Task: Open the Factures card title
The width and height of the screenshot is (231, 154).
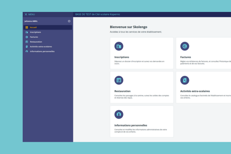Action: coord(186,57)
